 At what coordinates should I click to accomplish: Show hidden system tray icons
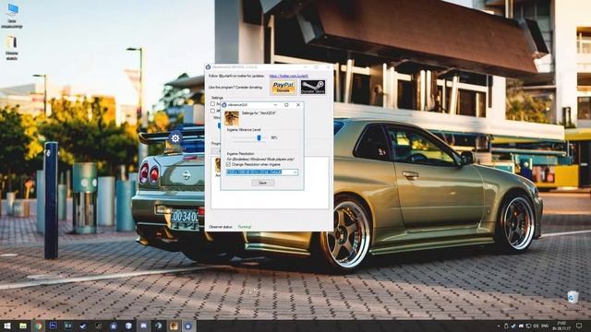point(499,326)
